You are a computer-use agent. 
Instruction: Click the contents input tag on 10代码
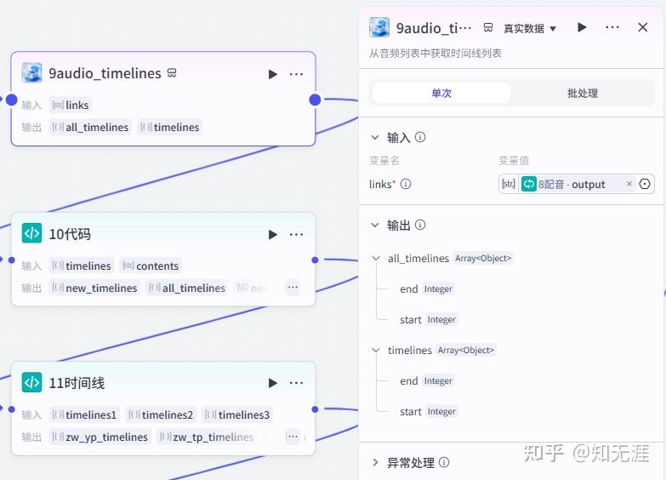151,266
